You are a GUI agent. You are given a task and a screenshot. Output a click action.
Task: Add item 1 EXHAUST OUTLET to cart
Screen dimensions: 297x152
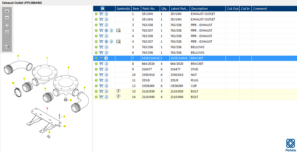tap(101, 14)
